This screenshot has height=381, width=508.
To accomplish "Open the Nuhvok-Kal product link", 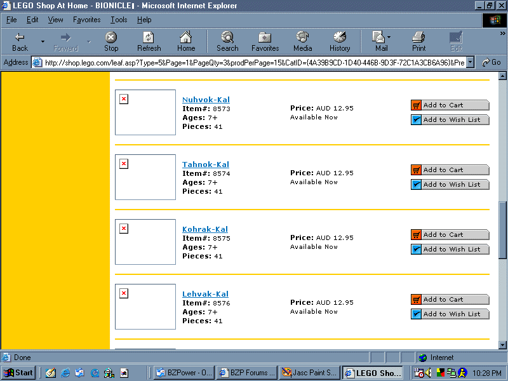I will click(206, 100).
